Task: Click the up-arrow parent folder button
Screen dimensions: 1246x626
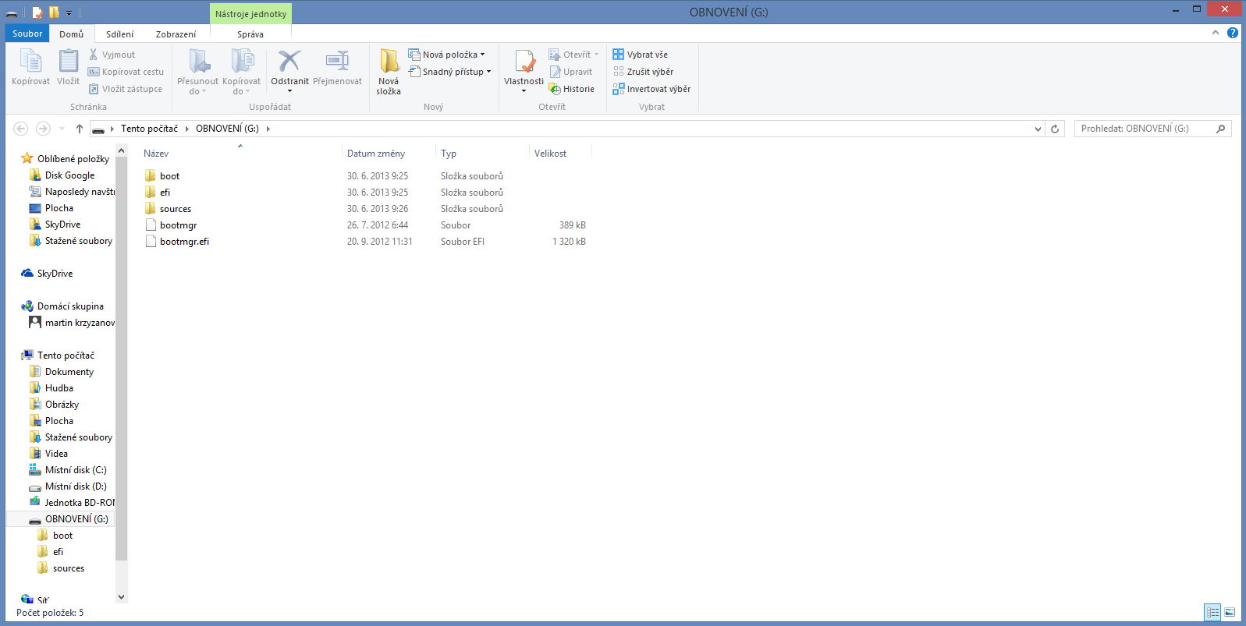Action: pos(80,129)
